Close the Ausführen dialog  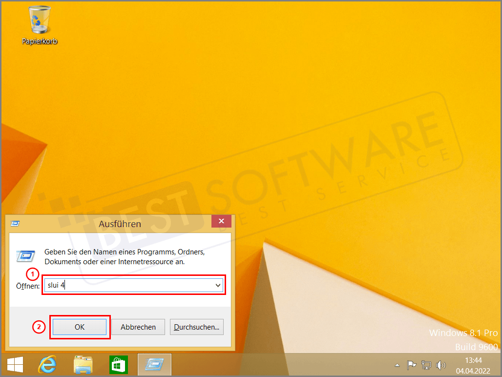coord(221,221)
